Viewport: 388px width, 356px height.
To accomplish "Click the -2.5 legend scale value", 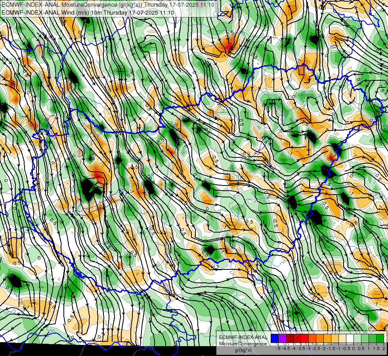I will (316, 348).
